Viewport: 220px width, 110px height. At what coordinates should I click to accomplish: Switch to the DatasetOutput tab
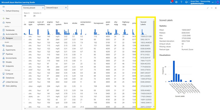(52, 8)
